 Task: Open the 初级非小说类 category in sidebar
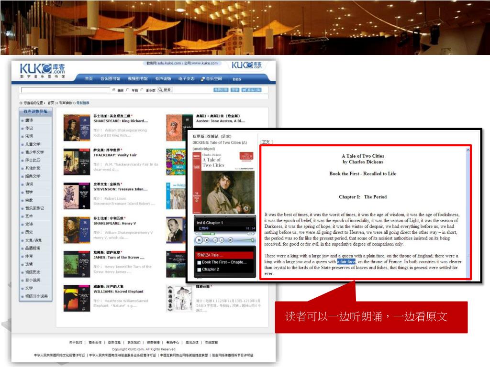(36, 296)
